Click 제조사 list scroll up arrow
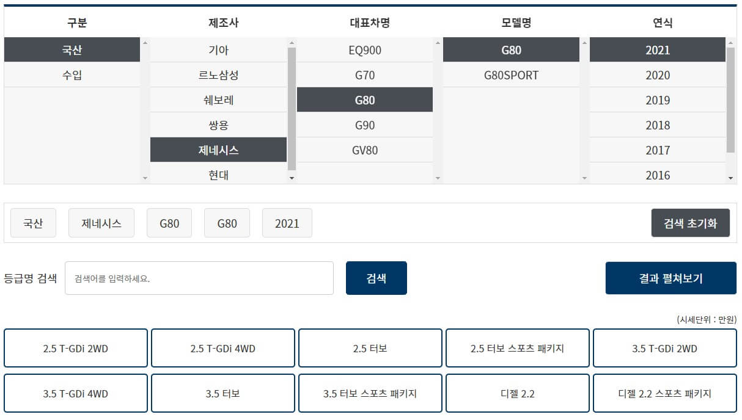 (292, 43)
